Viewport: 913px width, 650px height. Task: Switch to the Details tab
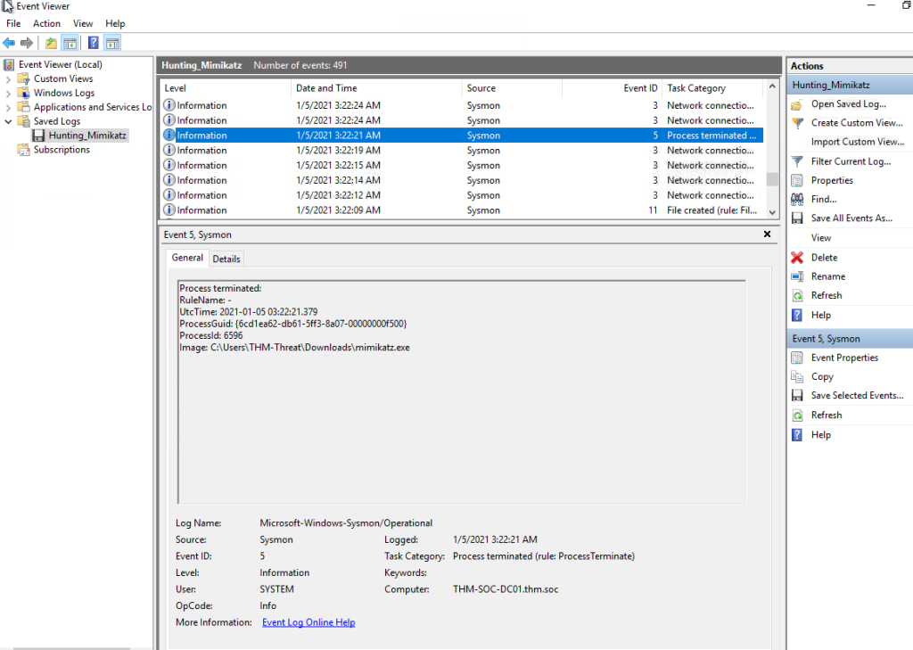pyautogui.click(x=226, y=259)
